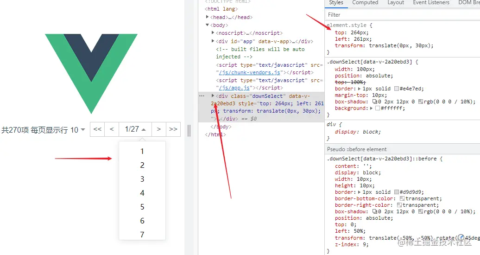Click the struck-through "top: 100%" declaration

point(350,82)
